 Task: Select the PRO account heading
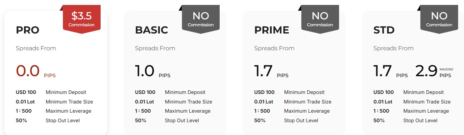(x=28, y=30)
